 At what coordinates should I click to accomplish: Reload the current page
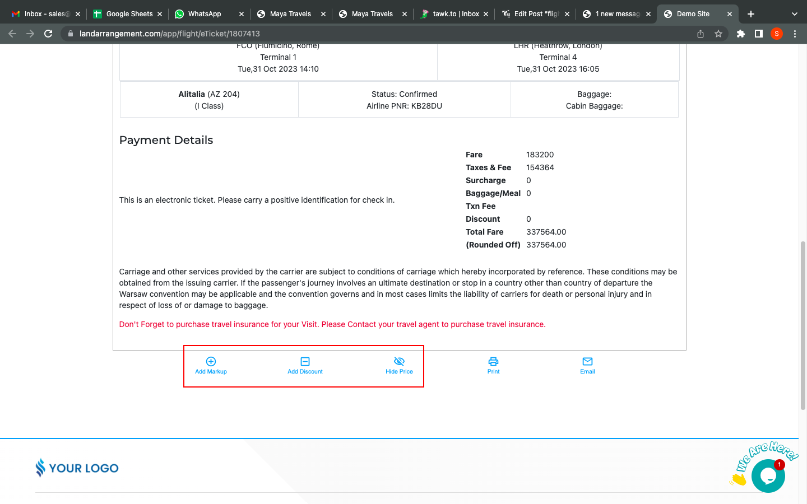(48, 34)
